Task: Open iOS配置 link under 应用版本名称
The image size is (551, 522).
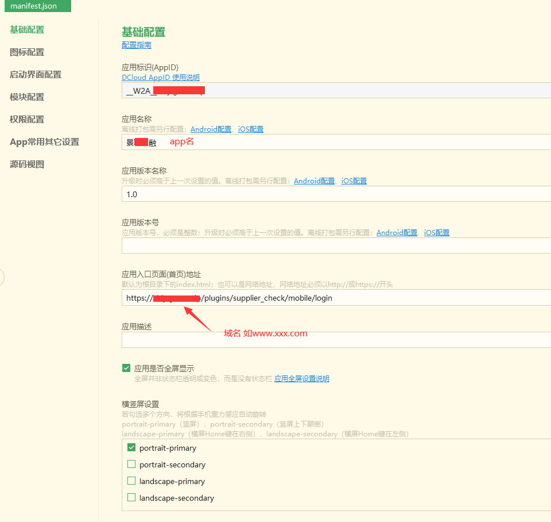Action: 354,181
